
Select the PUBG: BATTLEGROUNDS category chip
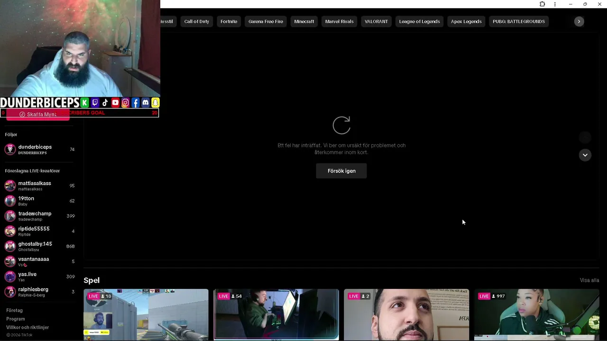click(x=519, y=21)
